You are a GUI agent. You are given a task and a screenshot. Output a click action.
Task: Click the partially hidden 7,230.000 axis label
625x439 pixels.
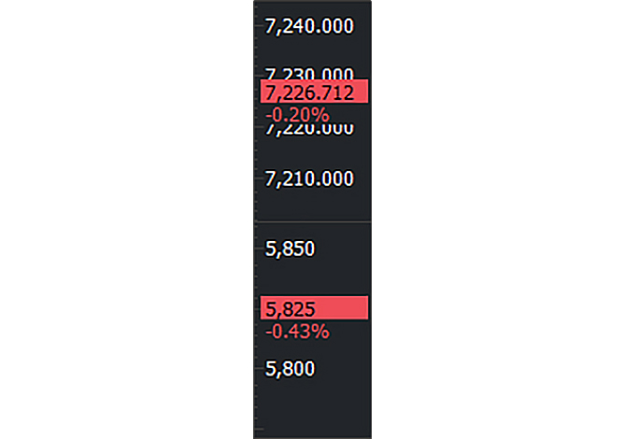coord(309,73)
